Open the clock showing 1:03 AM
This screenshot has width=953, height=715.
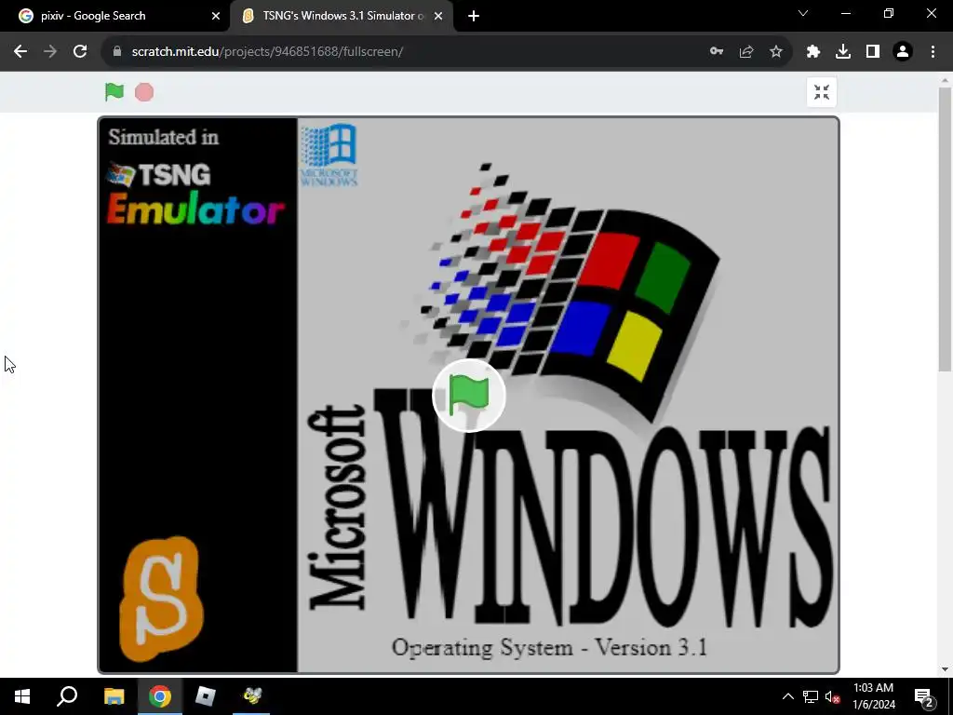point(874,696)
